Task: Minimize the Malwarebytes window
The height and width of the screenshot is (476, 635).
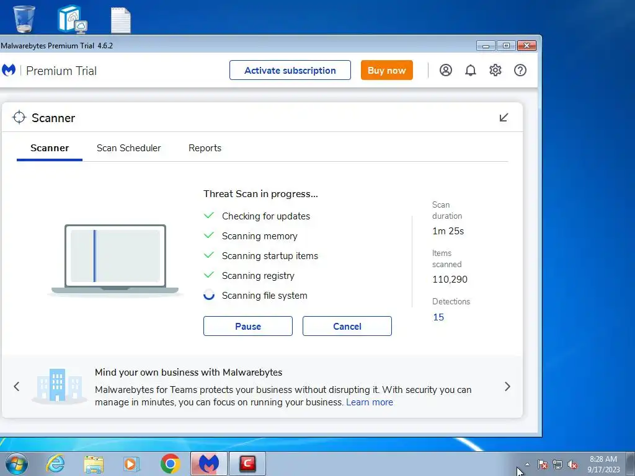Action: coord(486,46)
